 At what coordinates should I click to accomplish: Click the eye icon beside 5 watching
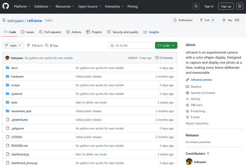click(x=187, y=111)
